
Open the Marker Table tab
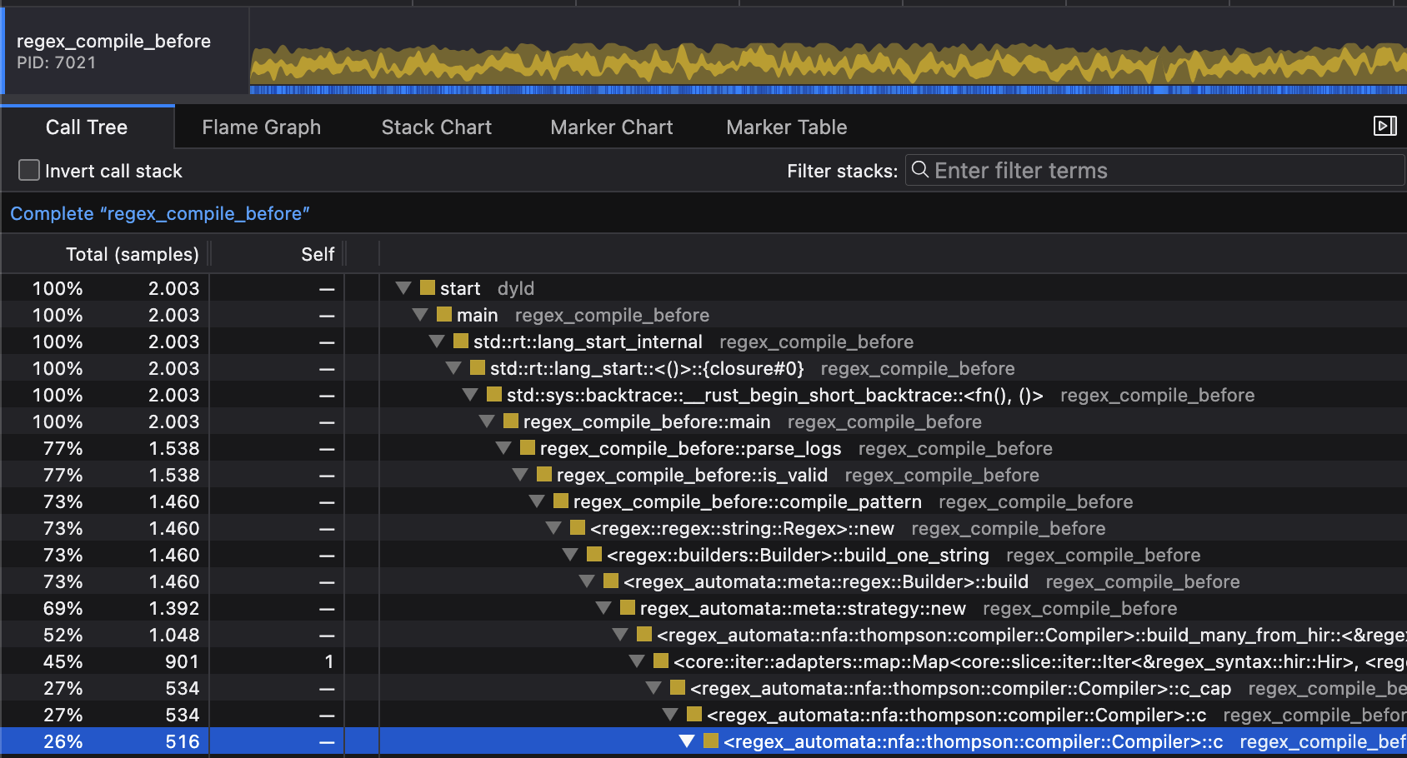pos(786,127)
